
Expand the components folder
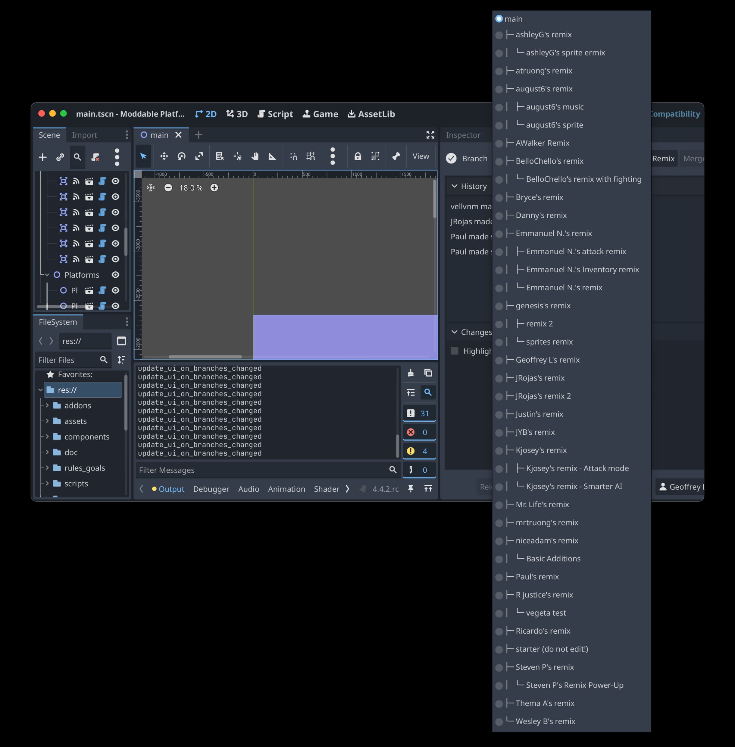[47, 437]
